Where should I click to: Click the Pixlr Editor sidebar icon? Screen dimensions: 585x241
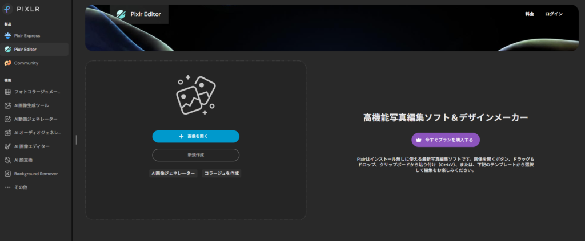point(7,50)
